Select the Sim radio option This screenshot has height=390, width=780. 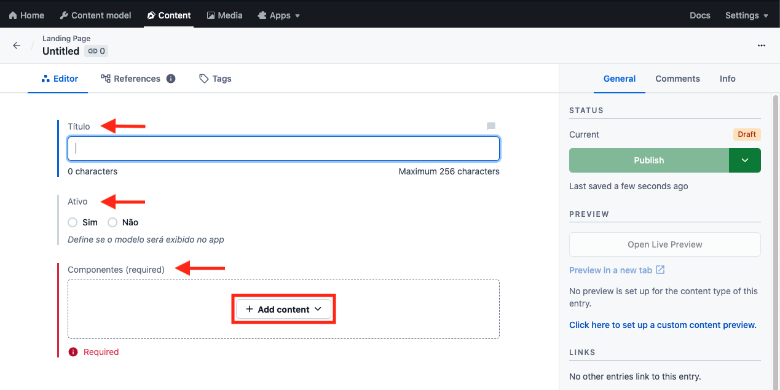73,222
